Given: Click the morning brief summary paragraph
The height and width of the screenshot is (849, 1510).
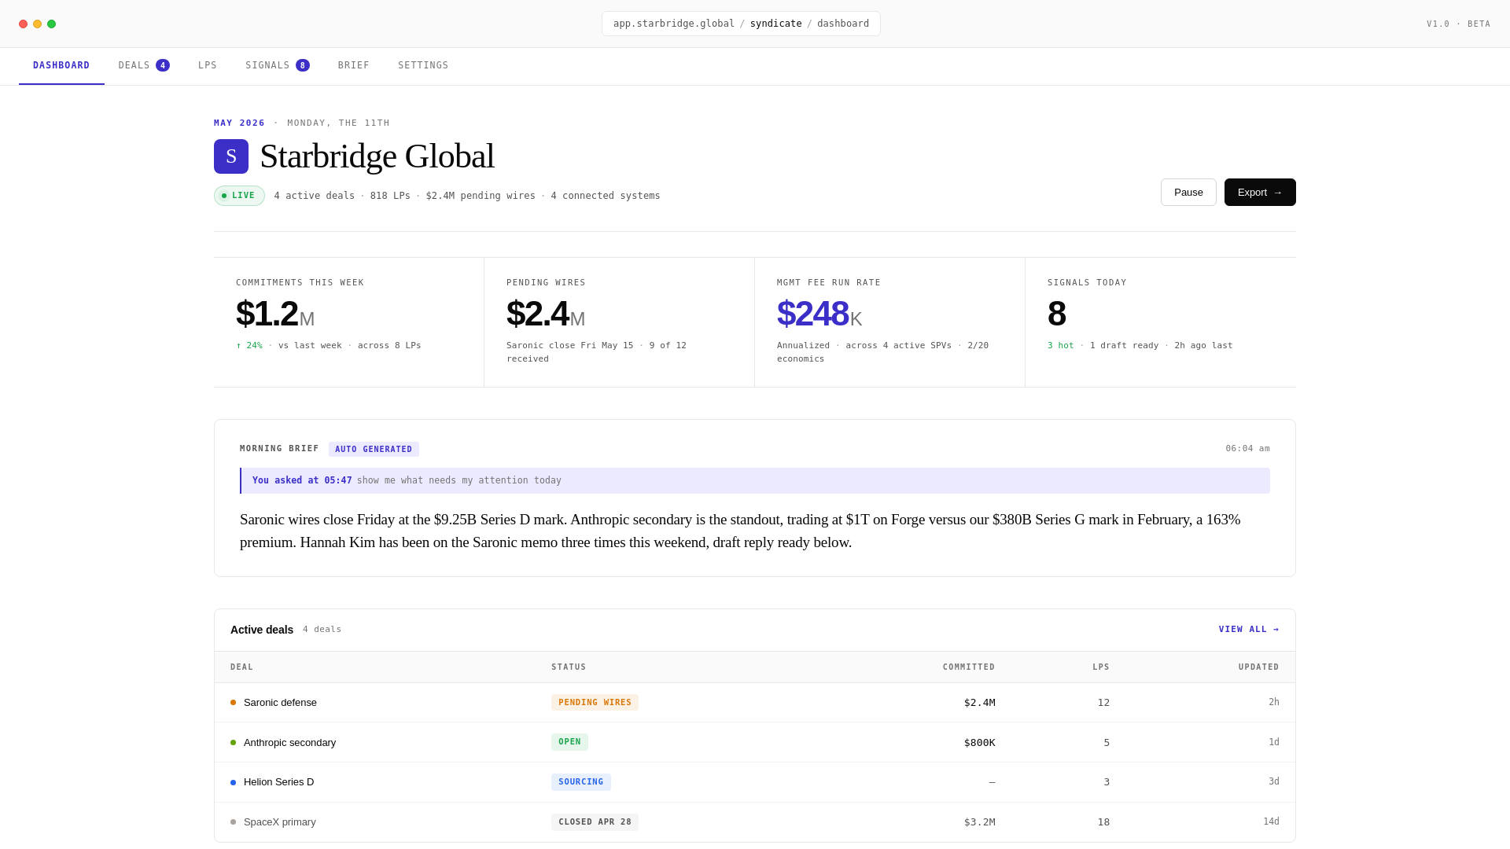Looking at the screenshot, I should tap(755, 531).
